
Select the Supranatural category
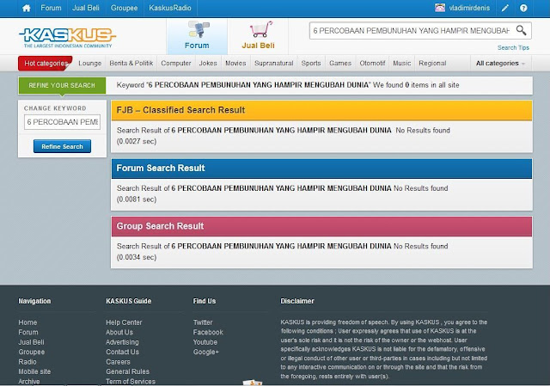click(274, 64)
